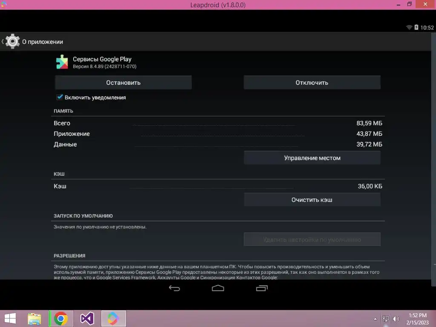The height and width of the screenshot is (327, 436).
Task: Click the Остановить button
Action: point(123,82)
